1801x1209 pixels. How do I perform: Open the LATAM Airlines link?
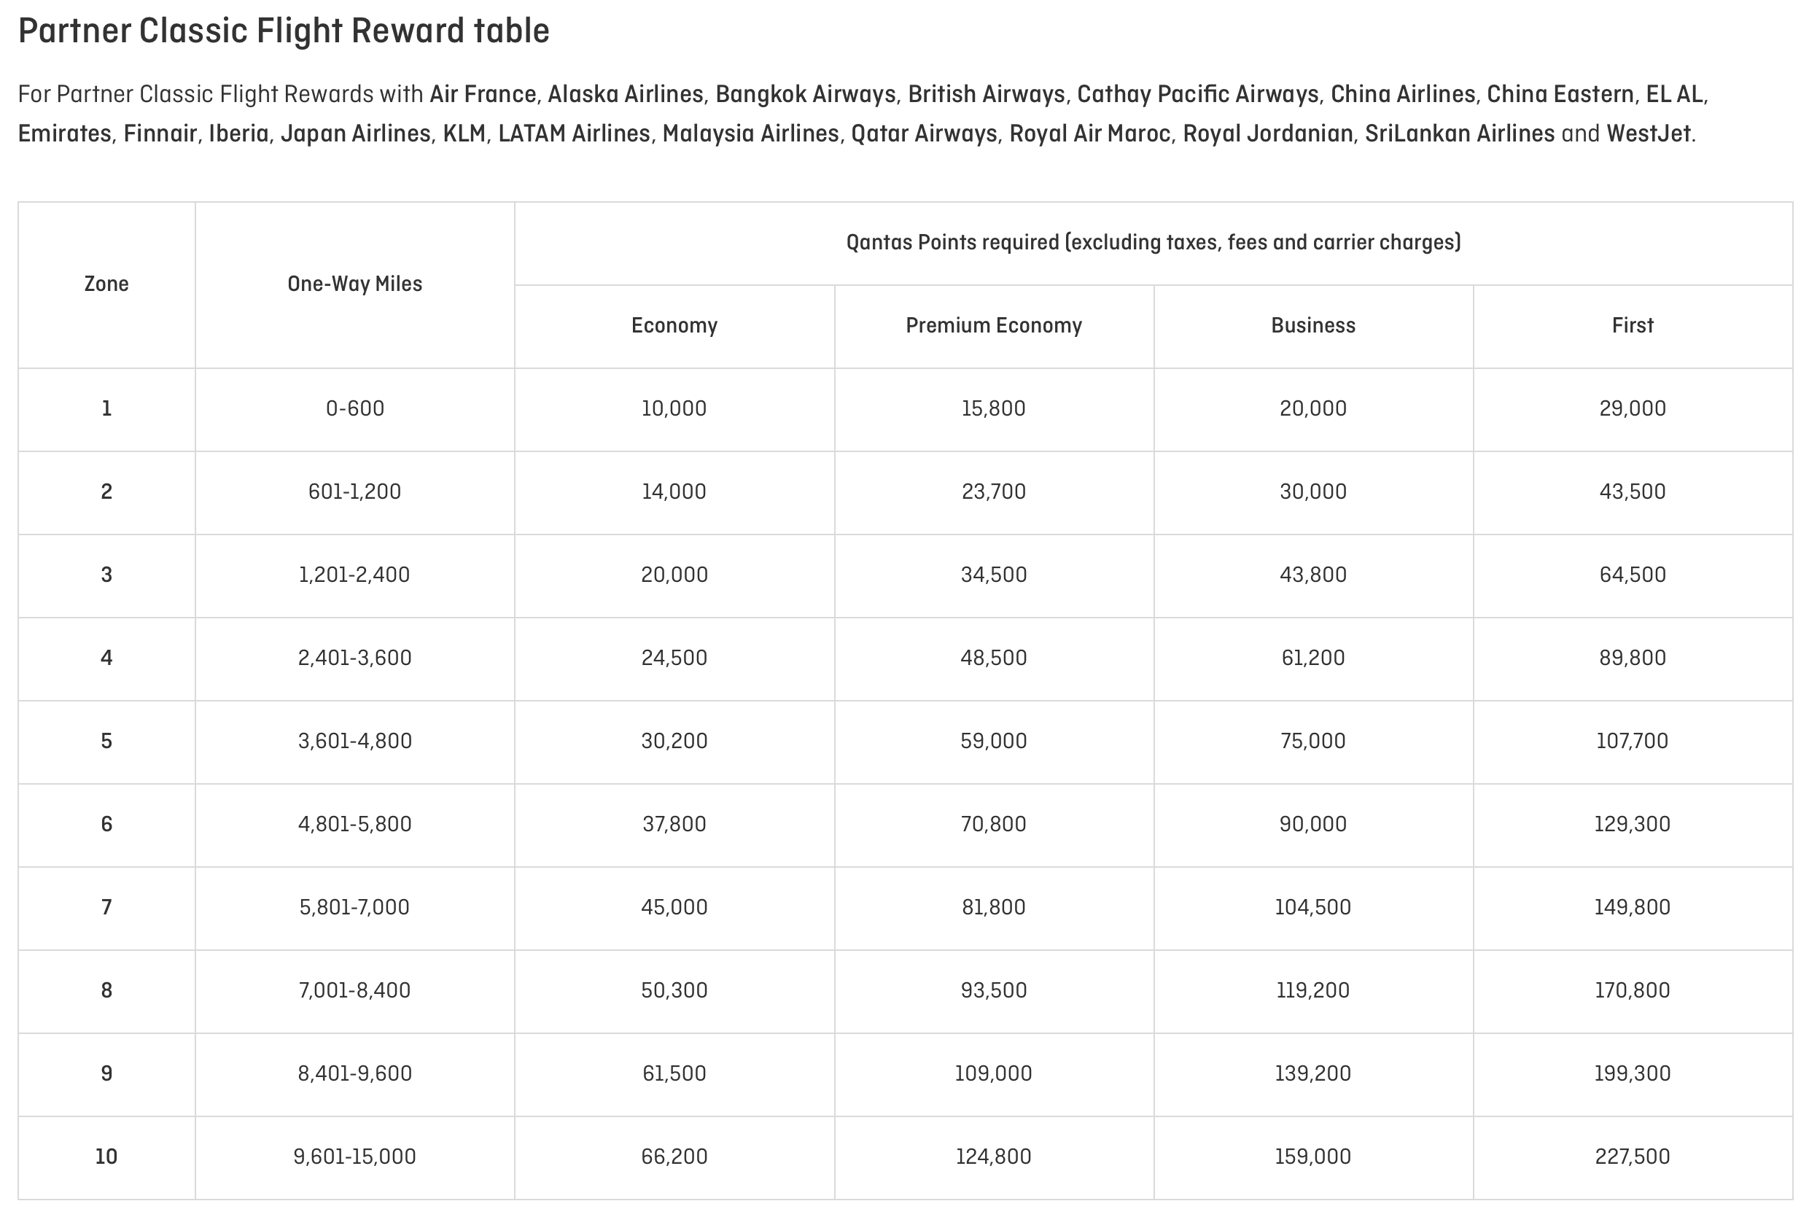[x=574, y=134]
